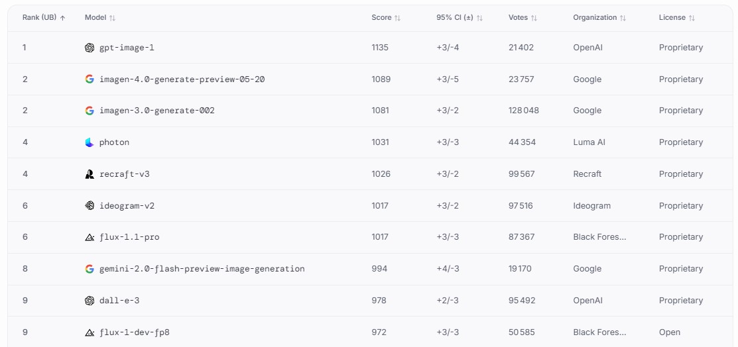
Task: Click the Luma AI icon beside photon
Action: 90,142
